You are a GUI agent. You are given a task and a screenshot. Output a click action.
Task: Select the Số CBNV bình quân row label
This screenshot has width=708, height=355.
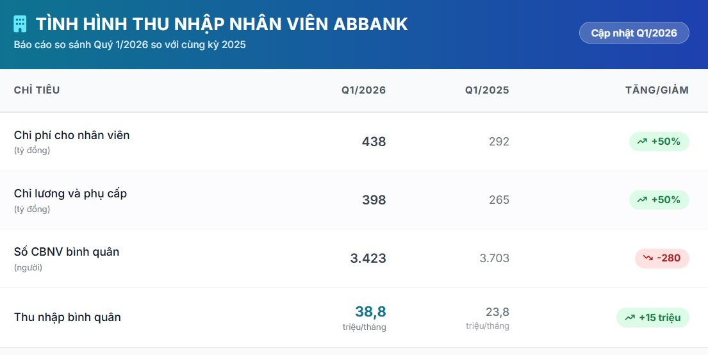67,252
